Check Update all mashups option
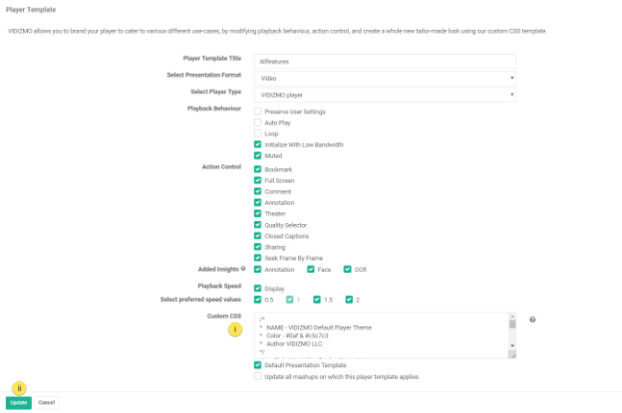This screenshot has width=622, height=413. [x=258, y=376]
